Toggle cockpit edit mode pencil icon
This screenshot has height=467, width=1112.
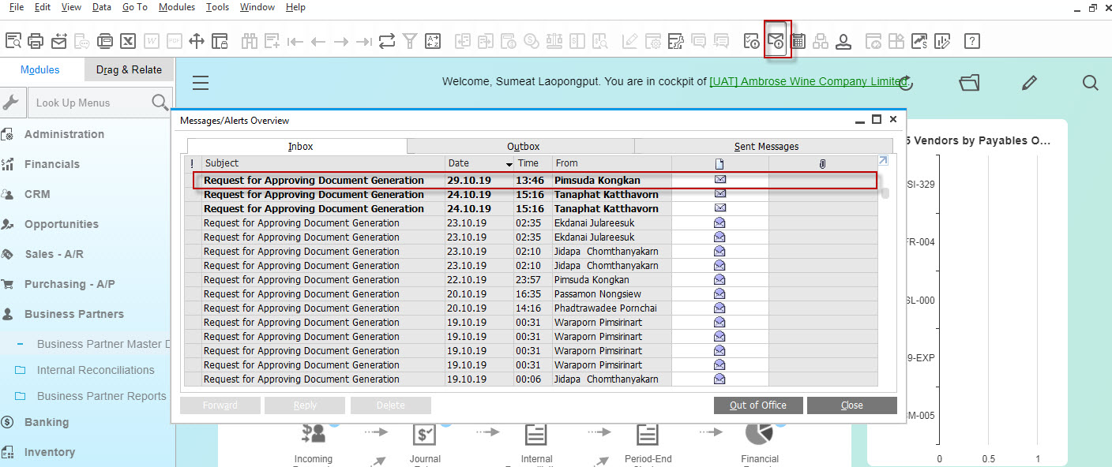[1029, 82]
